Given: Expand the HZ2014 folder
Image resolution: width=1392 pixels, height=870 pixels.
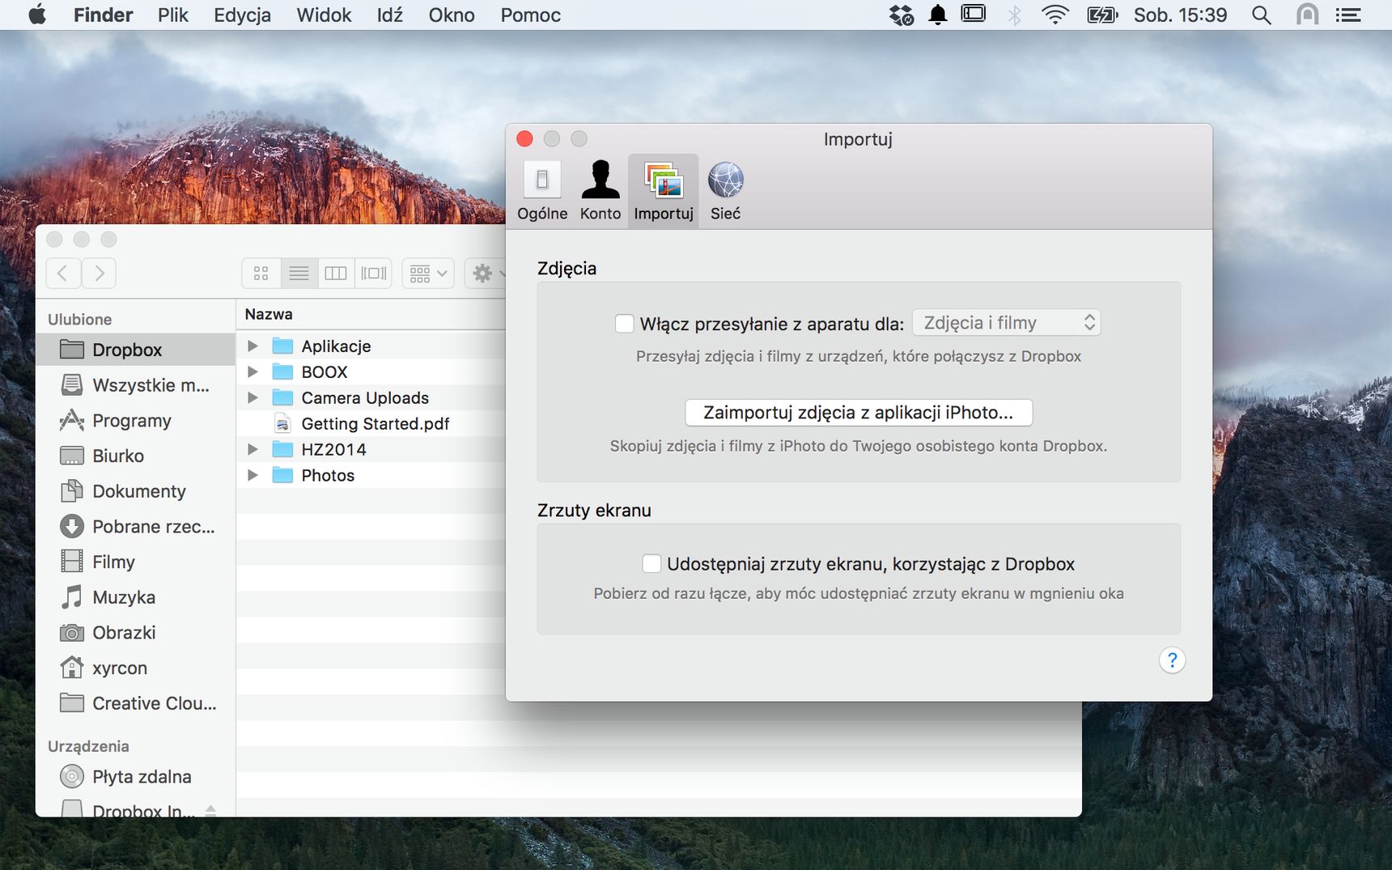Looking at the screenshot, I should click(253, 450).
